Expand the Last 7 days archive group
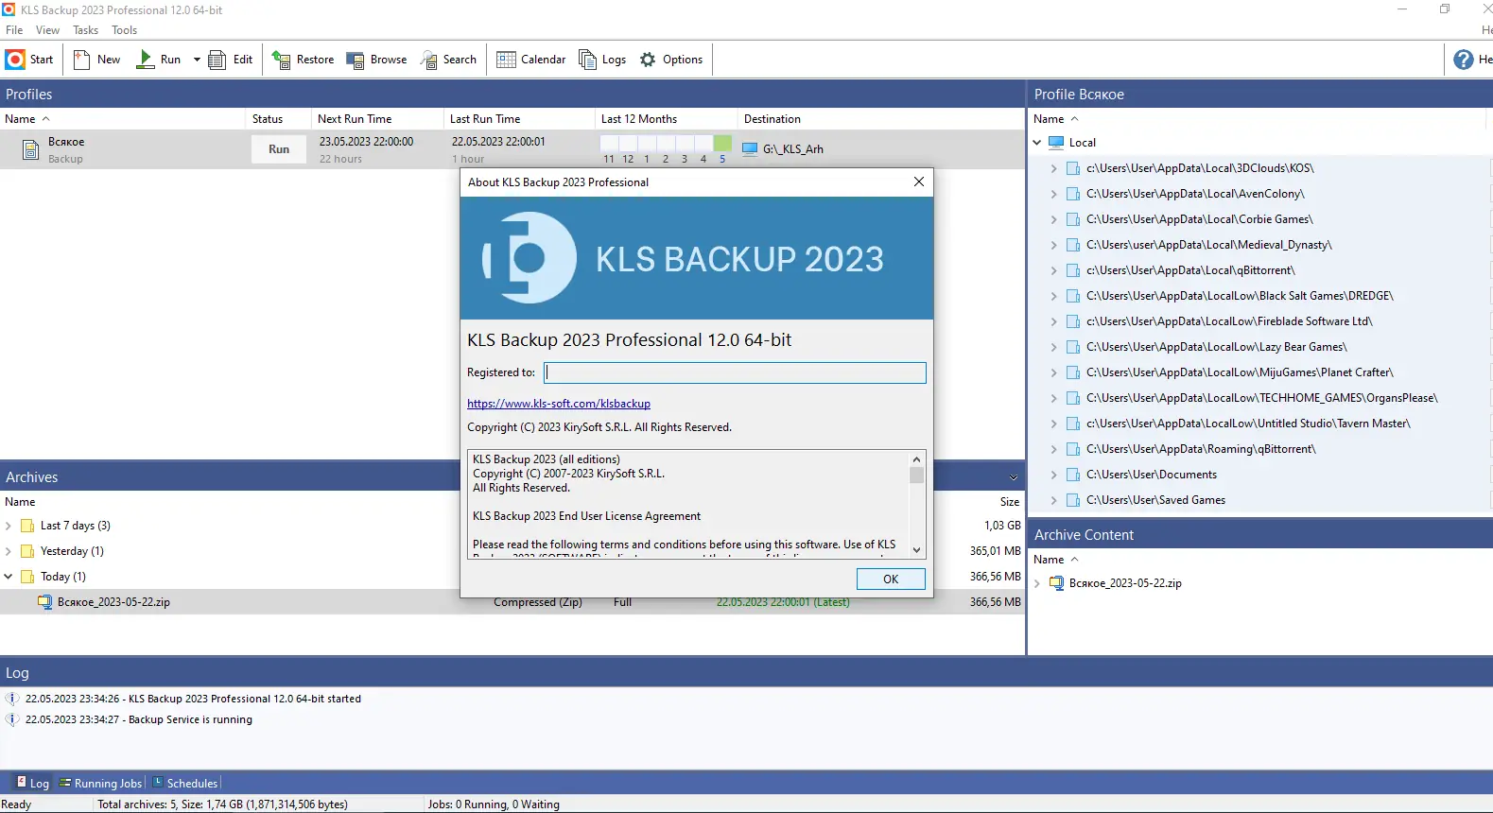The image size is (1493, 813). 9,526
